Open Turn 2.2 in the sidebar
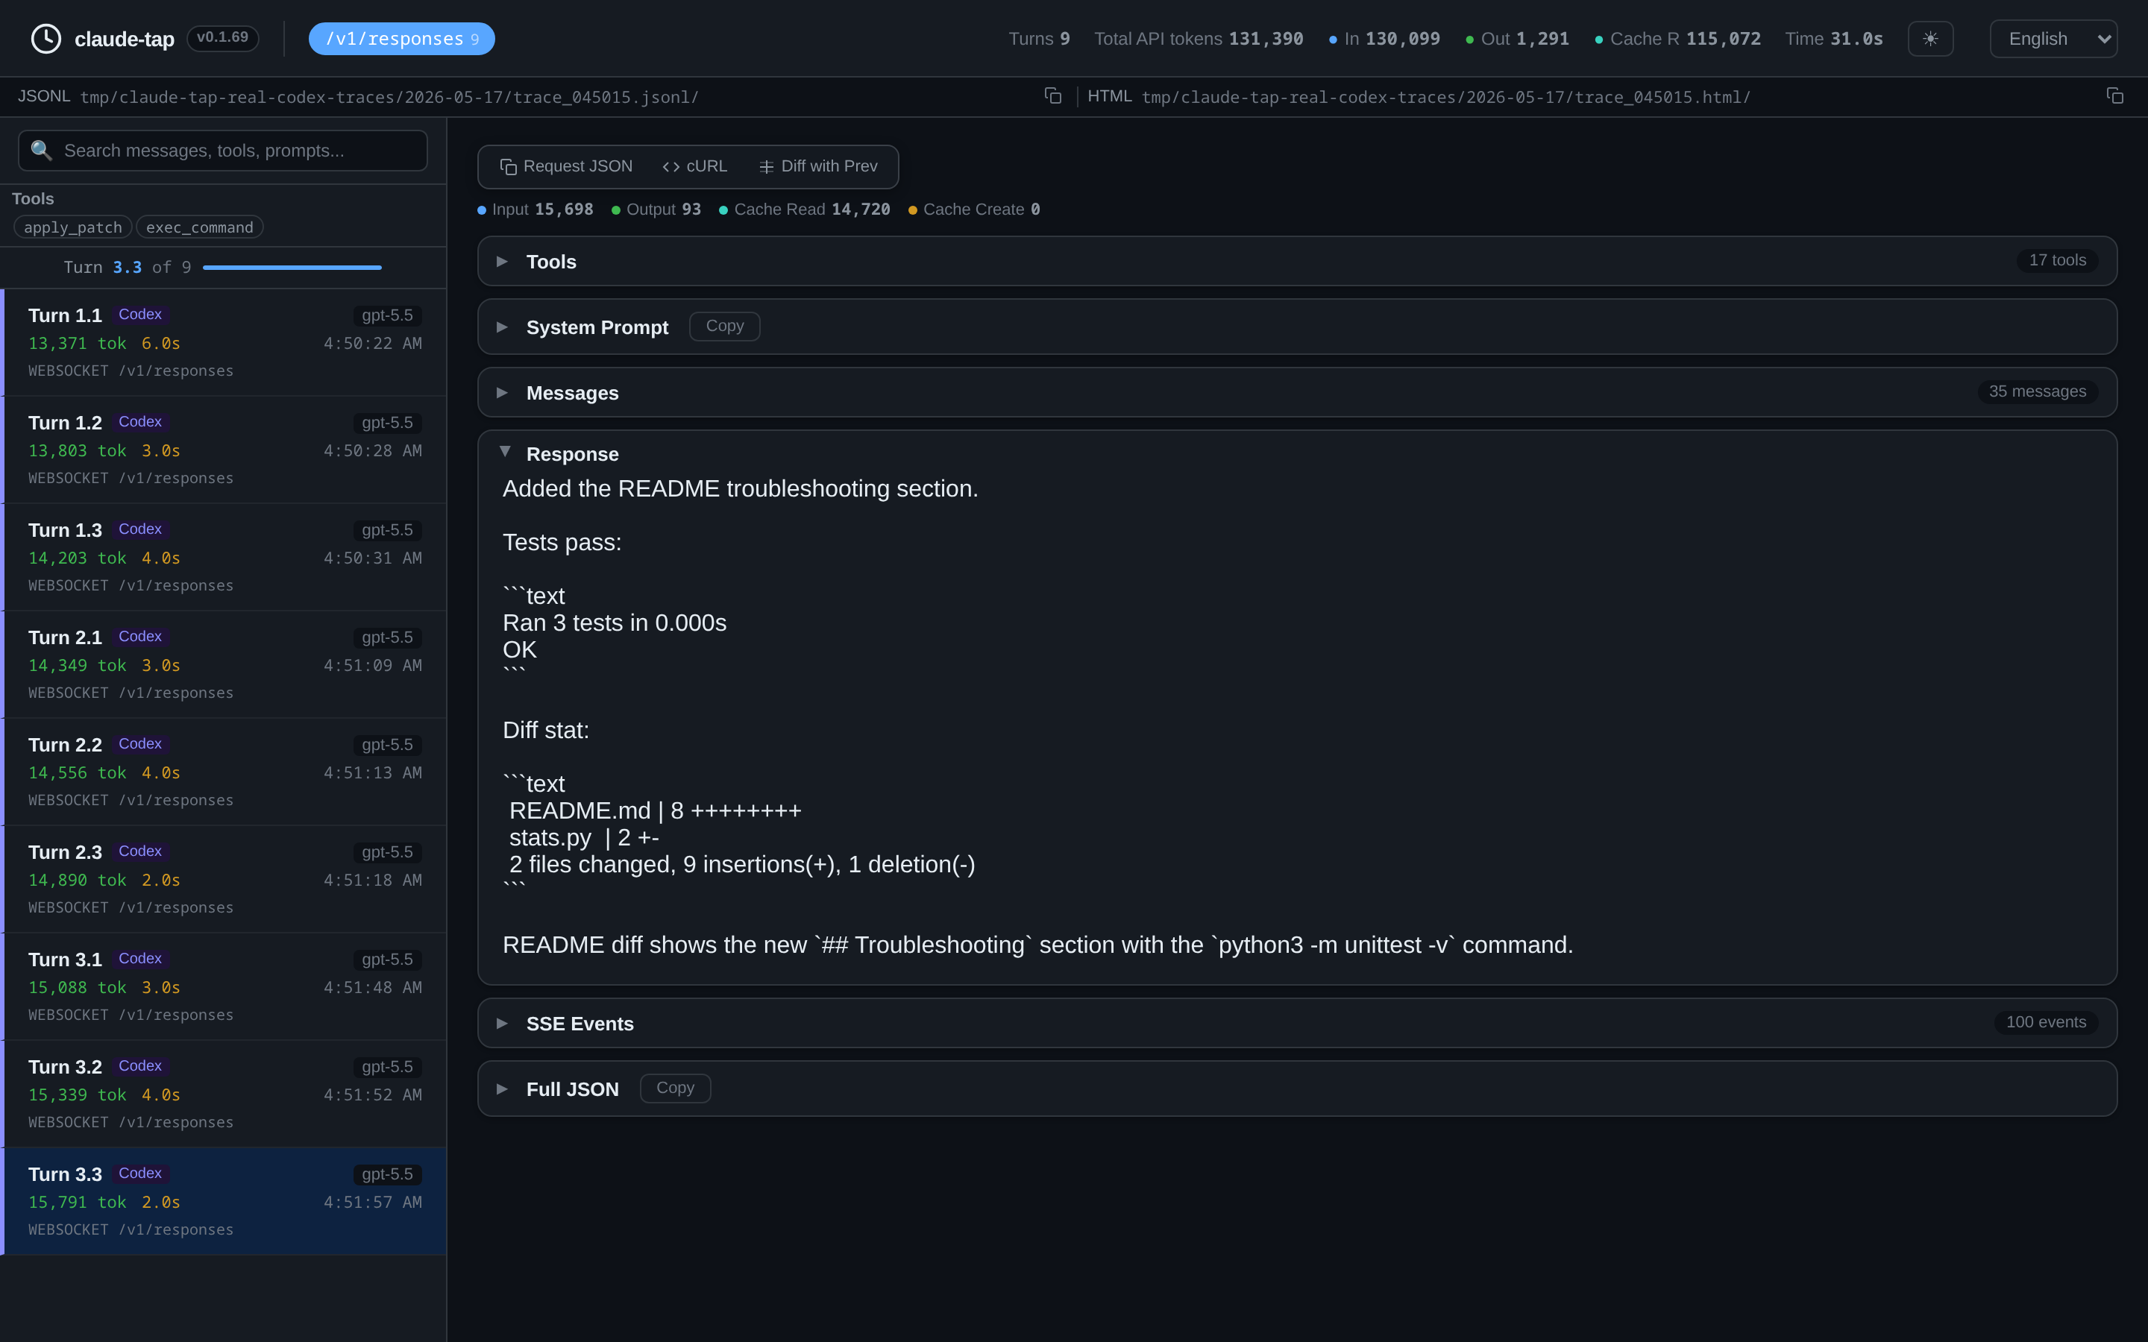The height and width of the screenshot is (1342, 2148). 224,772
